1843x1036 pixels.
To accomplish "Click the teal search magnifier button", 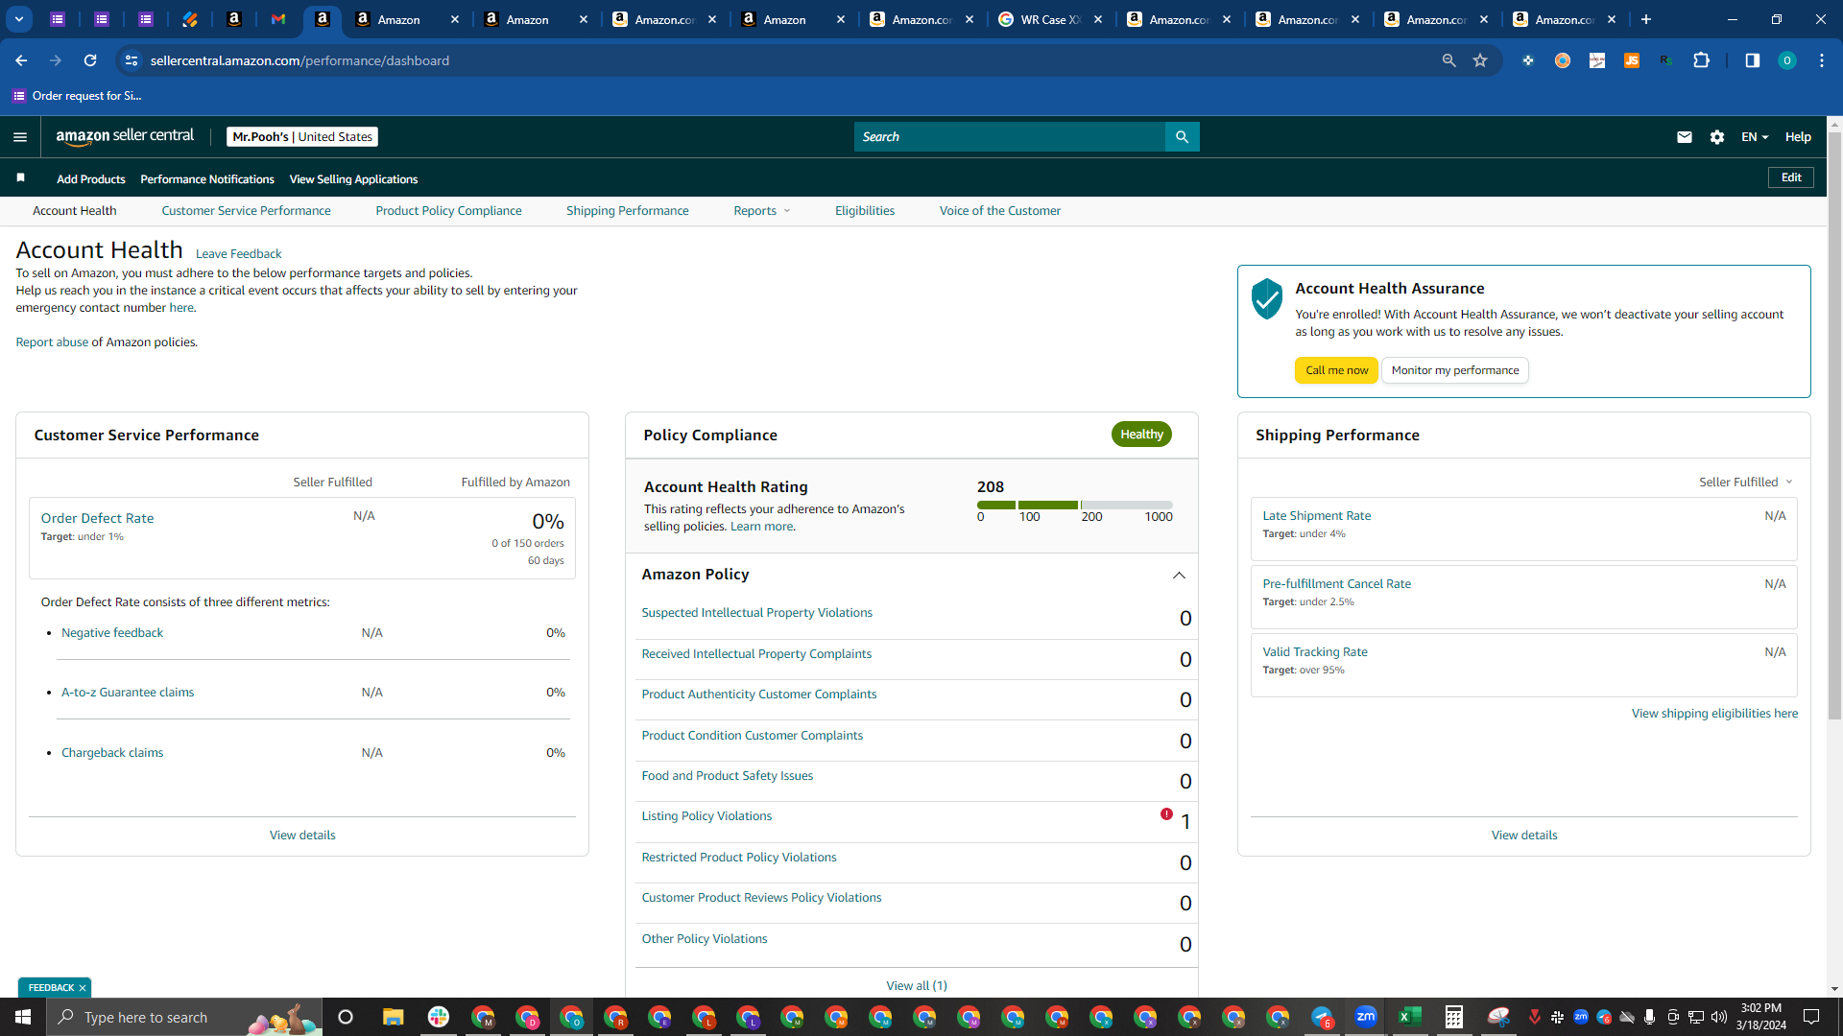I will point(1182,137).
